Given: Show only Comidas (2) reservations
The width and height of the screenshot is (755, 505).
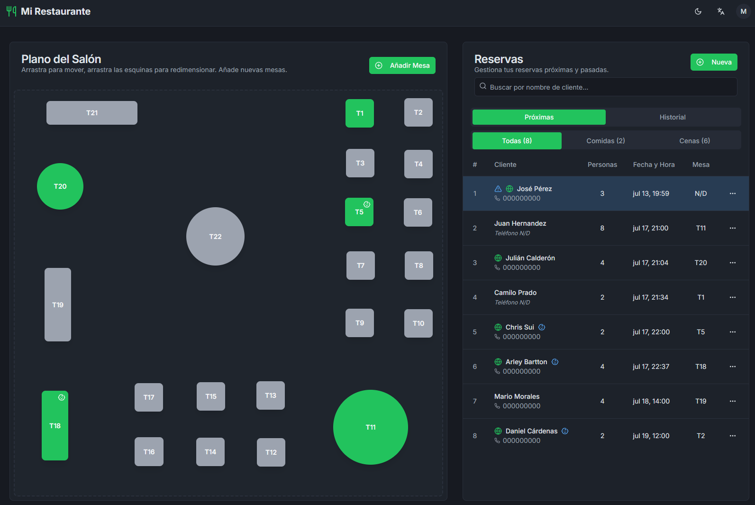Looking at the screenshot, I should (x=605, y=141).
